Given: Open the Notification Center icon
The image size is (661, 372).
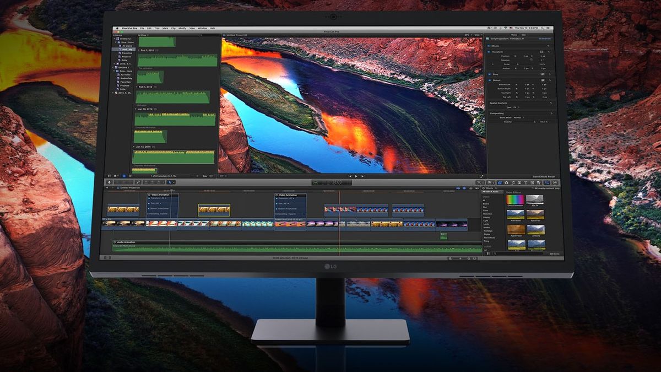Looking at the screenshot, I should (548, 28).
